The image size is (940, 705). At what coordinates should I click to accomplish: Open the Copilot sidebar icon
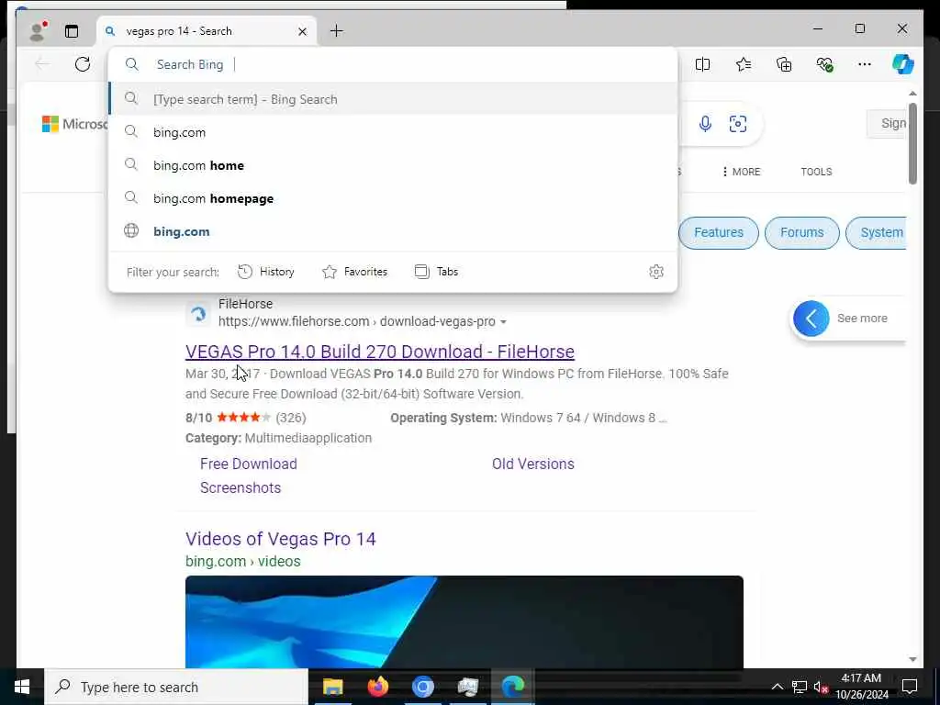click(903, 64)
